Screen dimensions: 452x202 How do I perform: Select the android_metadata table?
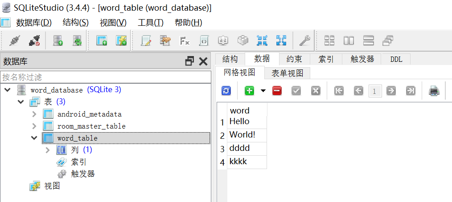coord(89,114)
